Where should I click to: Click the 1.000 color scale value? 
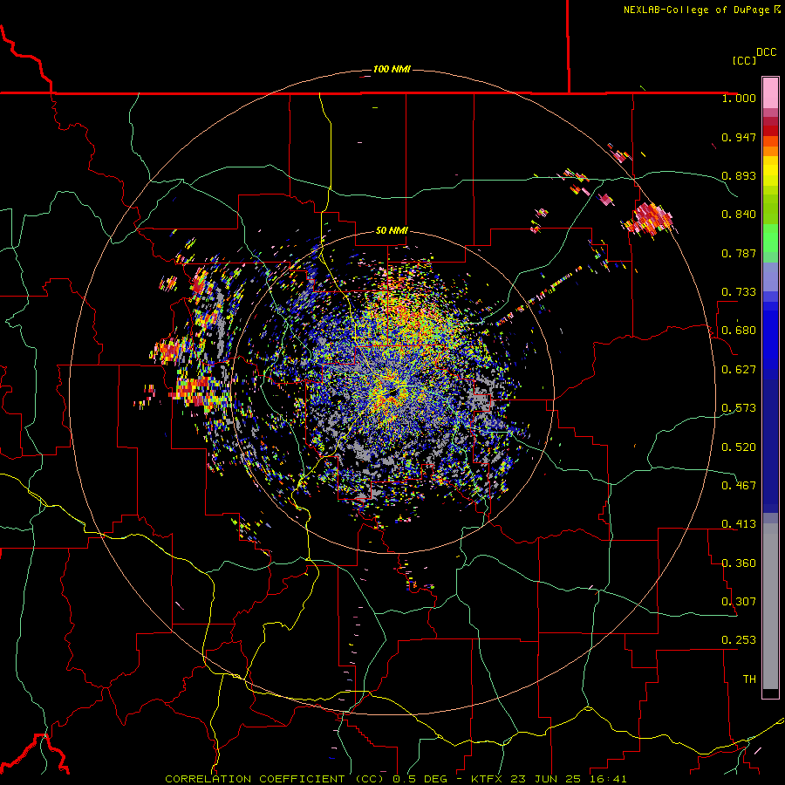click(x=739, y=98)
